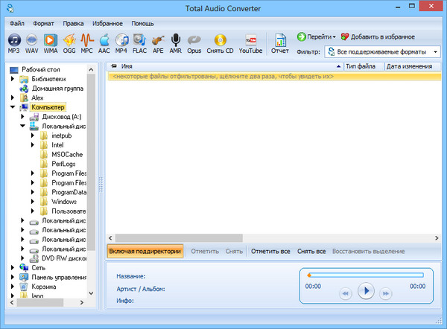447x329 pixels.
Task: Click the Снять CD ripper icon
Action: 221,43
